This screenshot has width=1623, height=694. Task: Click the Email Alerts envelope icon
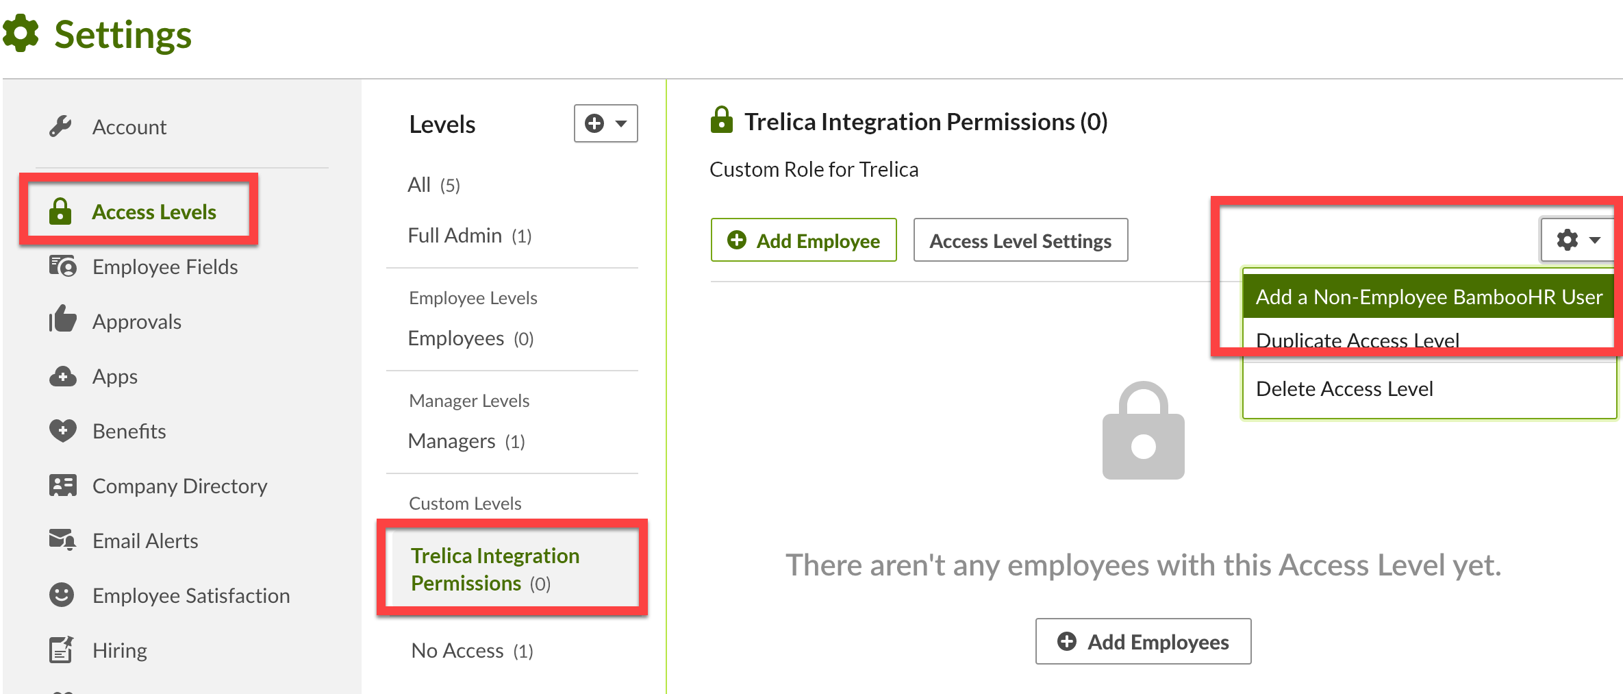coord(62,540)
